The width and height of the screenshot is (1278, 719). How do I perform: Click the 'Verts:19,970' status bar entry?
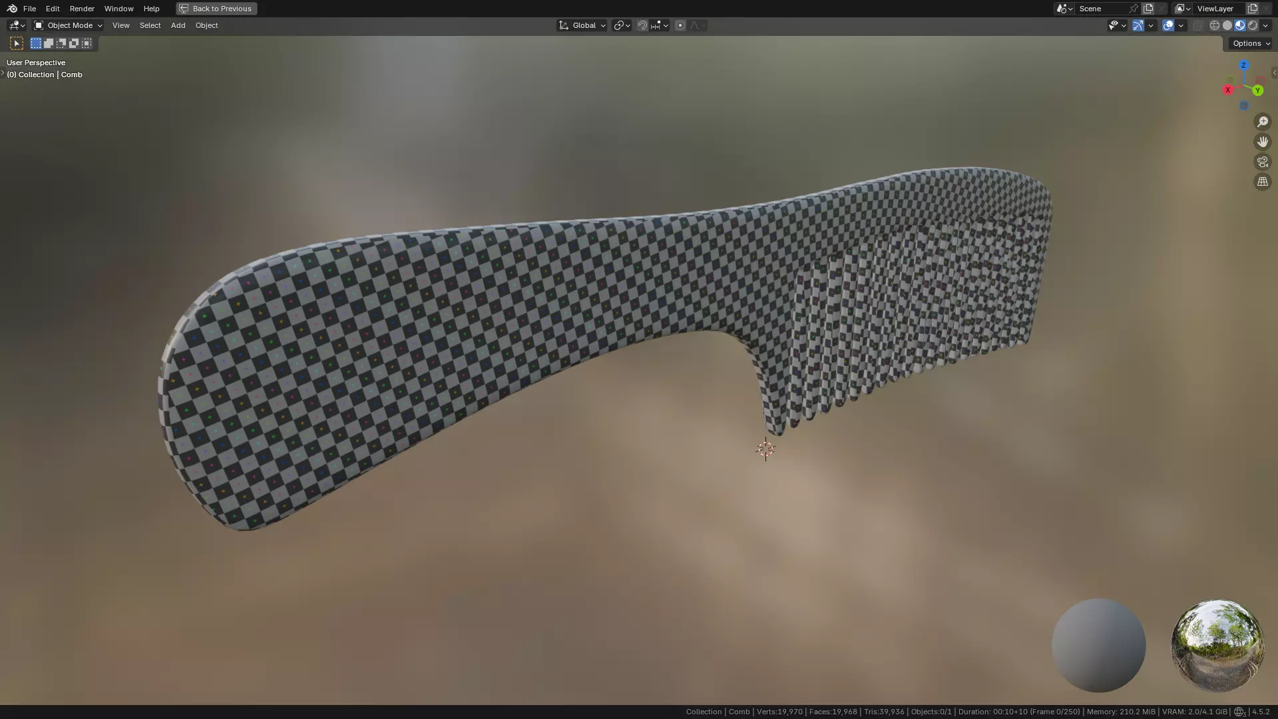point(779,712)
